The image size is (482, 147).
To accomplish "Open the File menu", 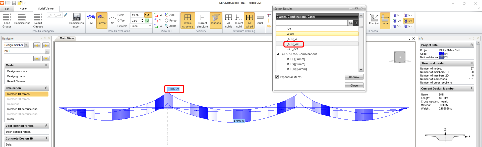I will (7, 9).
